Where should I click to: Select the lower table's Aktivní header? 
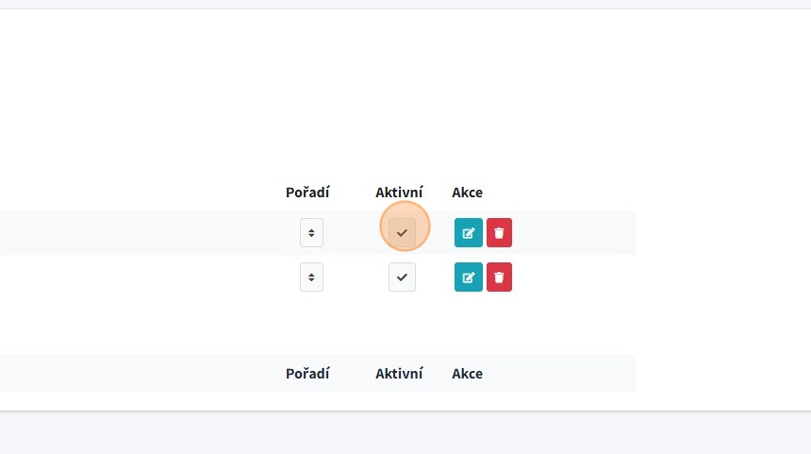[399, 373]
